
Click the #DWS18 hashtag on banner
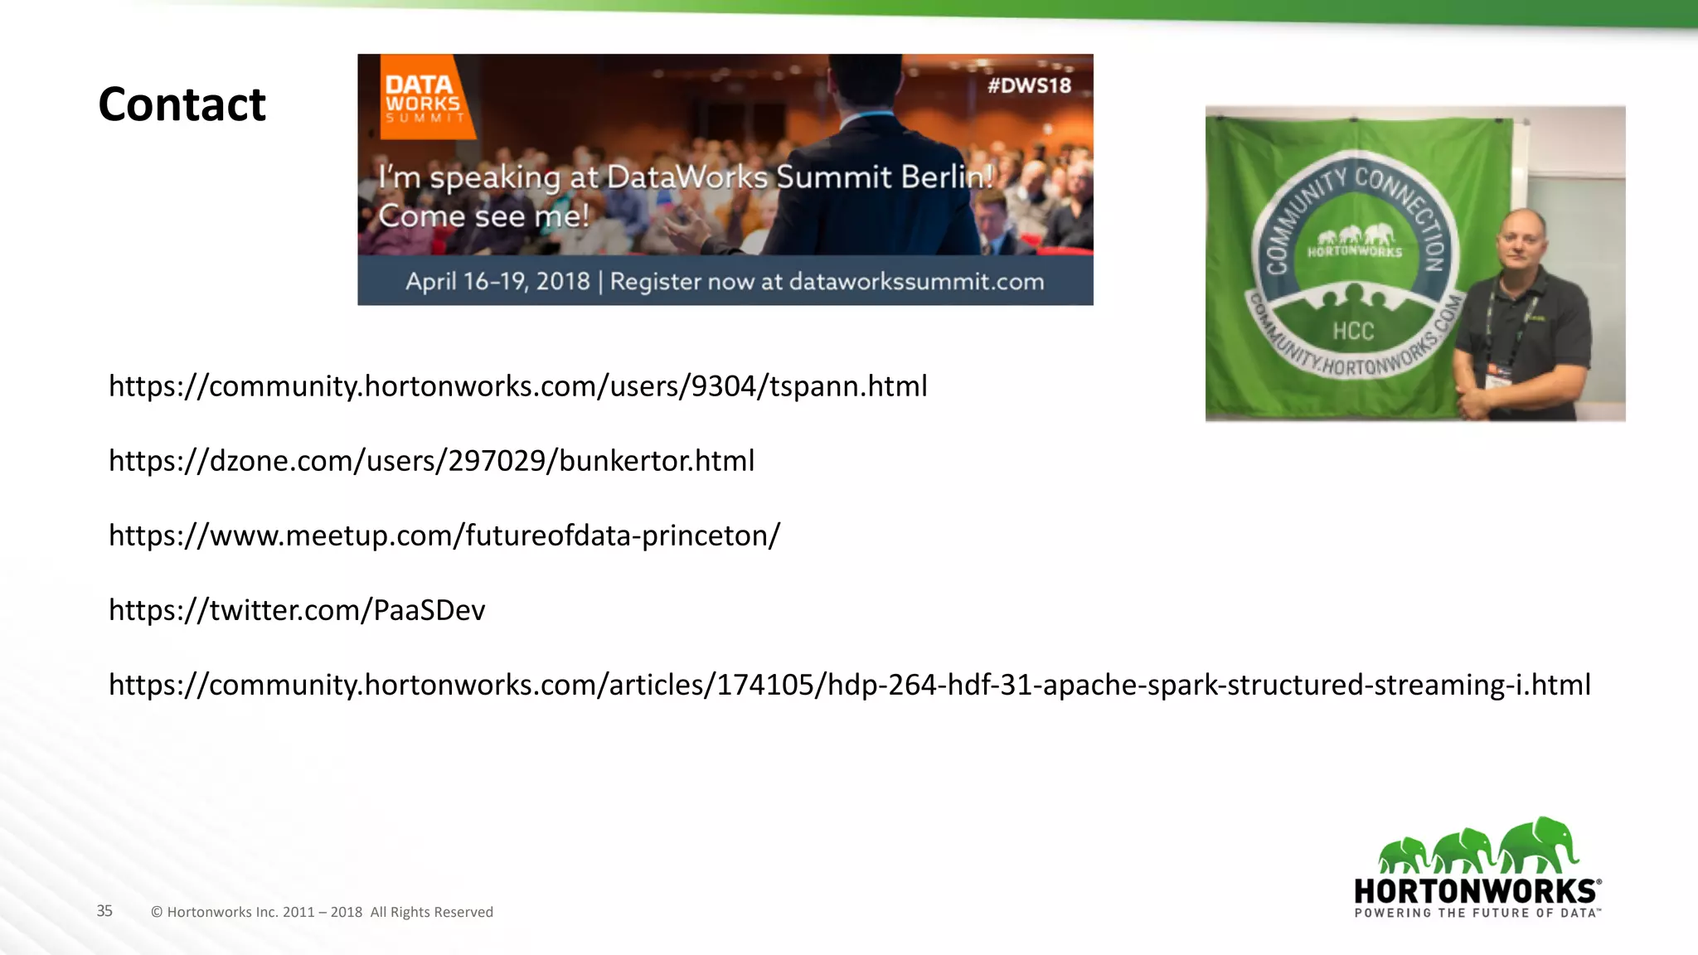tap(1029, 85)
